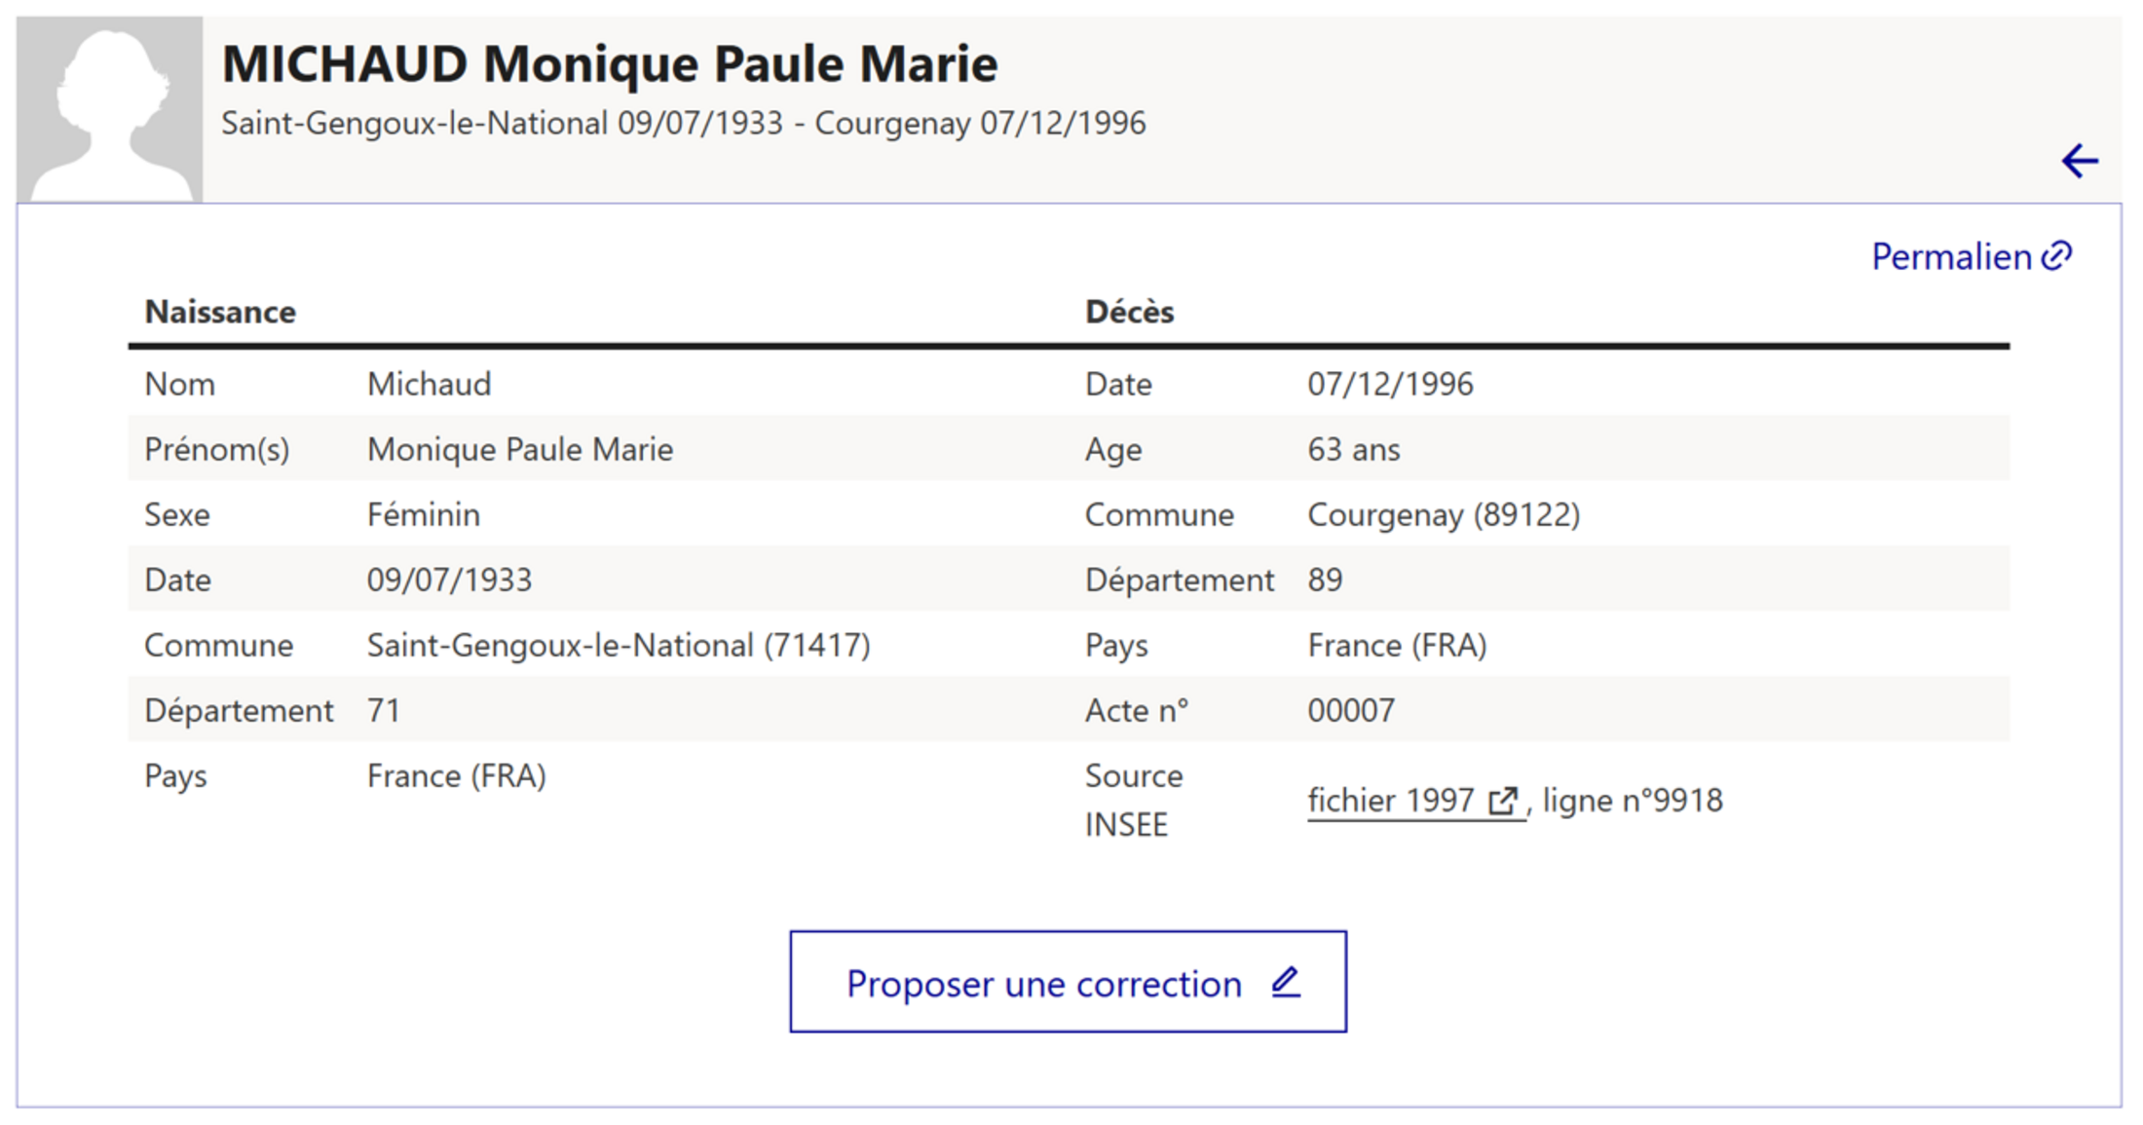This screenshot has height=1125, width=2143.
Task: Click birth commune Saint-Gengoux-le-National (71417)
Action: (x=619, y=646)
